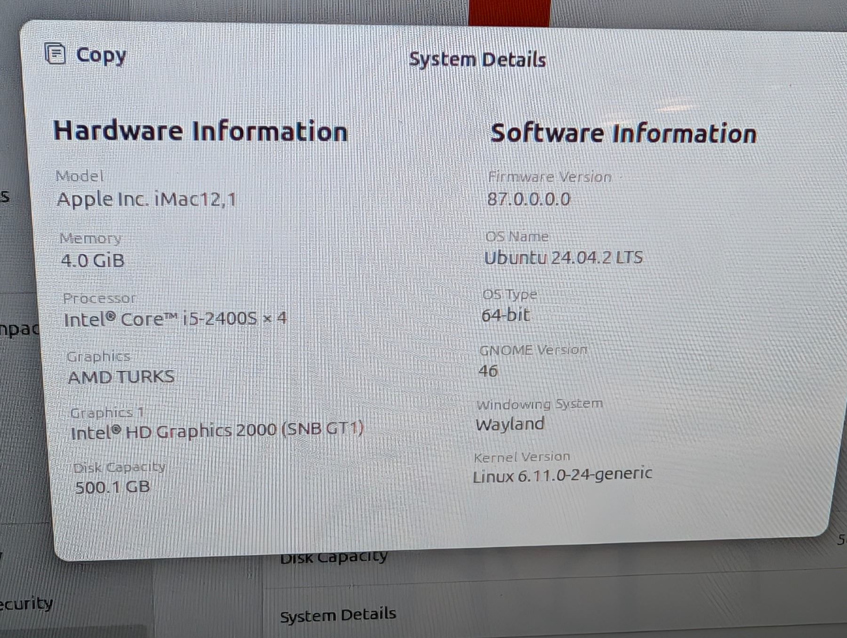847x638 pixels.
Task: Click GNOME version 46 value
Action: click(x=488, y=371)
